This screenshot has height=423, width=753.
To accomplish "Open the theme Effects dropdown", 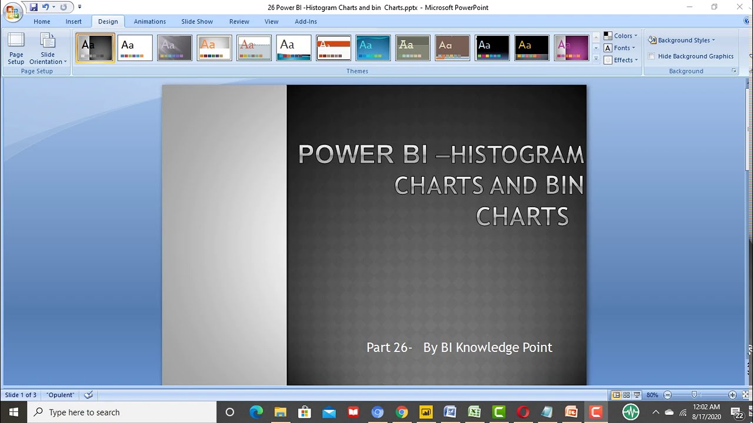I will click(621, 60).
